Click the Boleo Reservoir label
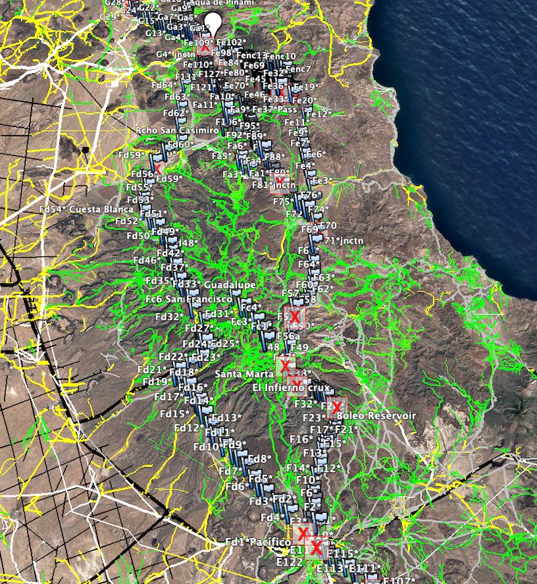This screenshot has width=537, height=584. point(380,416)
